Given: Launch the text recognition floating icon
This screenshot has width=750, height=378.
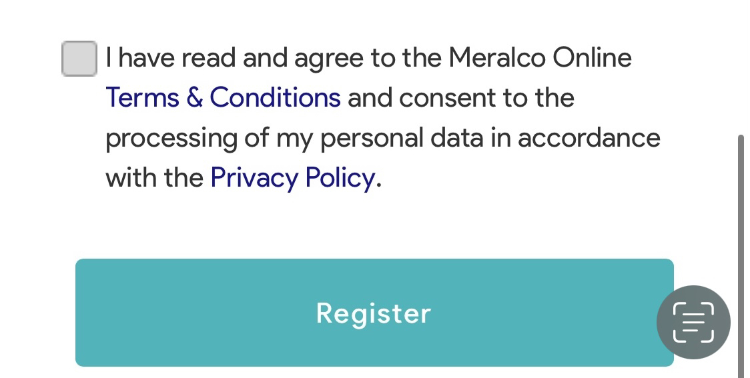Looking at the screenshot, I should tap(693, 322).
